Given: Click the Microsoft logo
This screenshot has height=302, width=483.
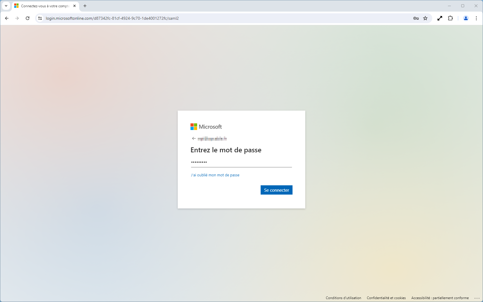Looking at the screenshot, I should tap(206, 127).
